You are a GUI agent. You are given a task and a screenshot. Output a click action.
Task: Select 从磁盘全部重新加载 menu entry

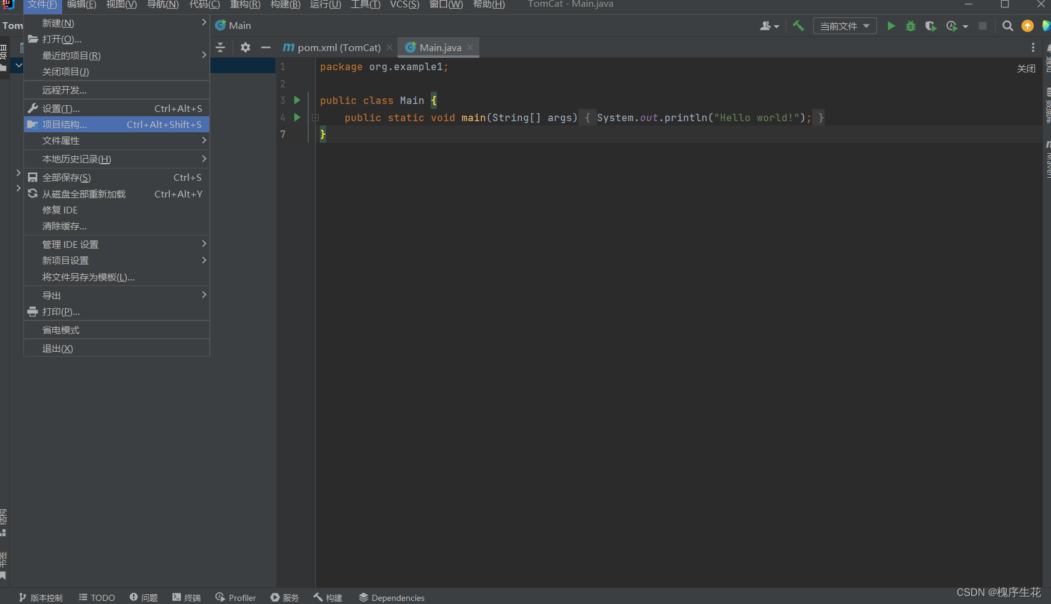[117, 194]
